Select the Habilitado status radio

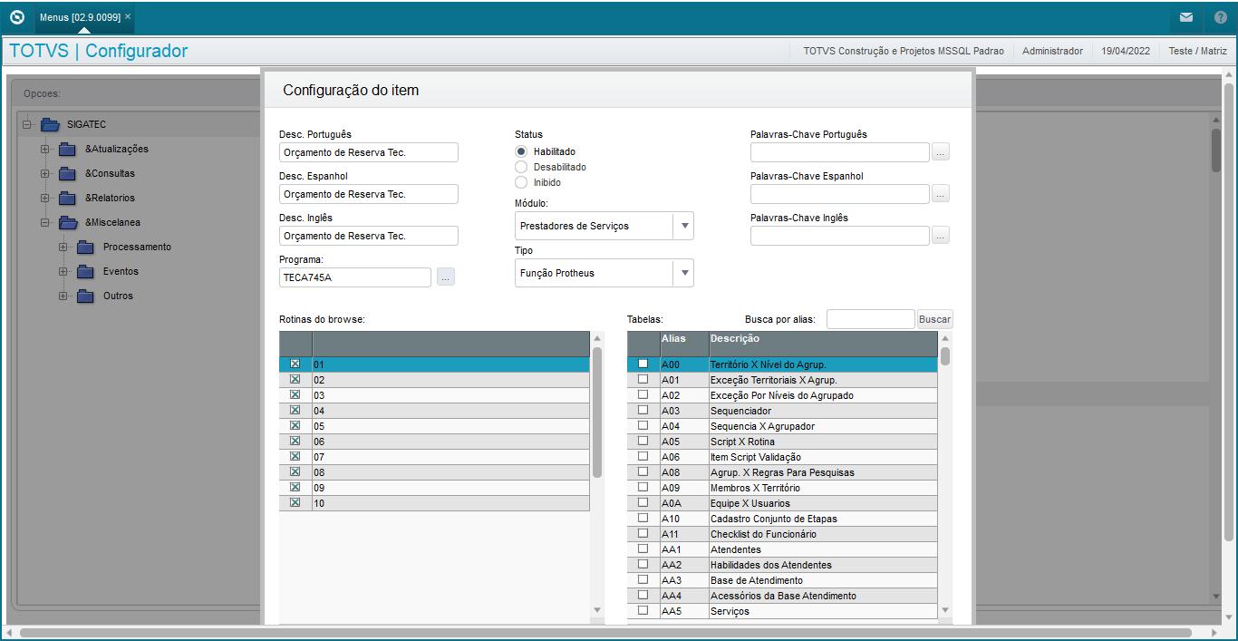(x=521, y=151)
